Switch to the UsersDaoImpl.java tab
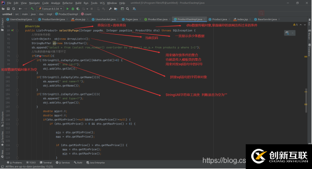 [21, 19]
